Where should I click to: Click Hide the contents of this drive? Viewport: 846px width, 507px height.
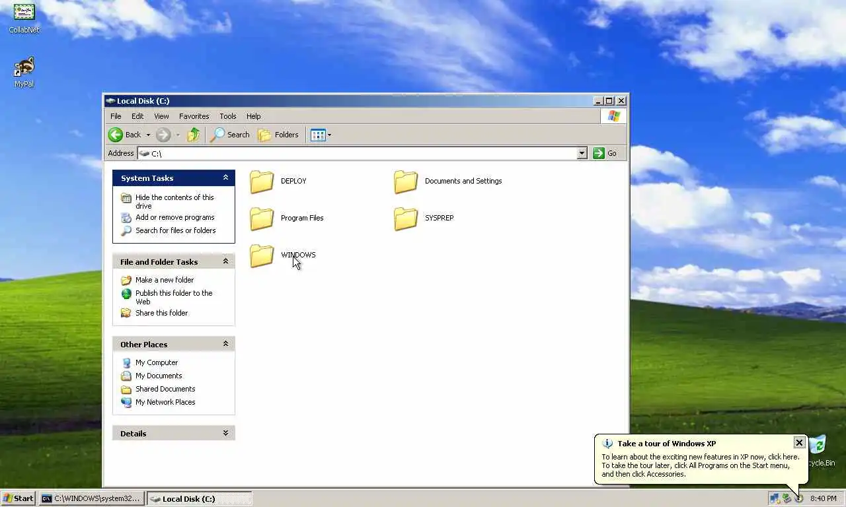tap(174, 201)
